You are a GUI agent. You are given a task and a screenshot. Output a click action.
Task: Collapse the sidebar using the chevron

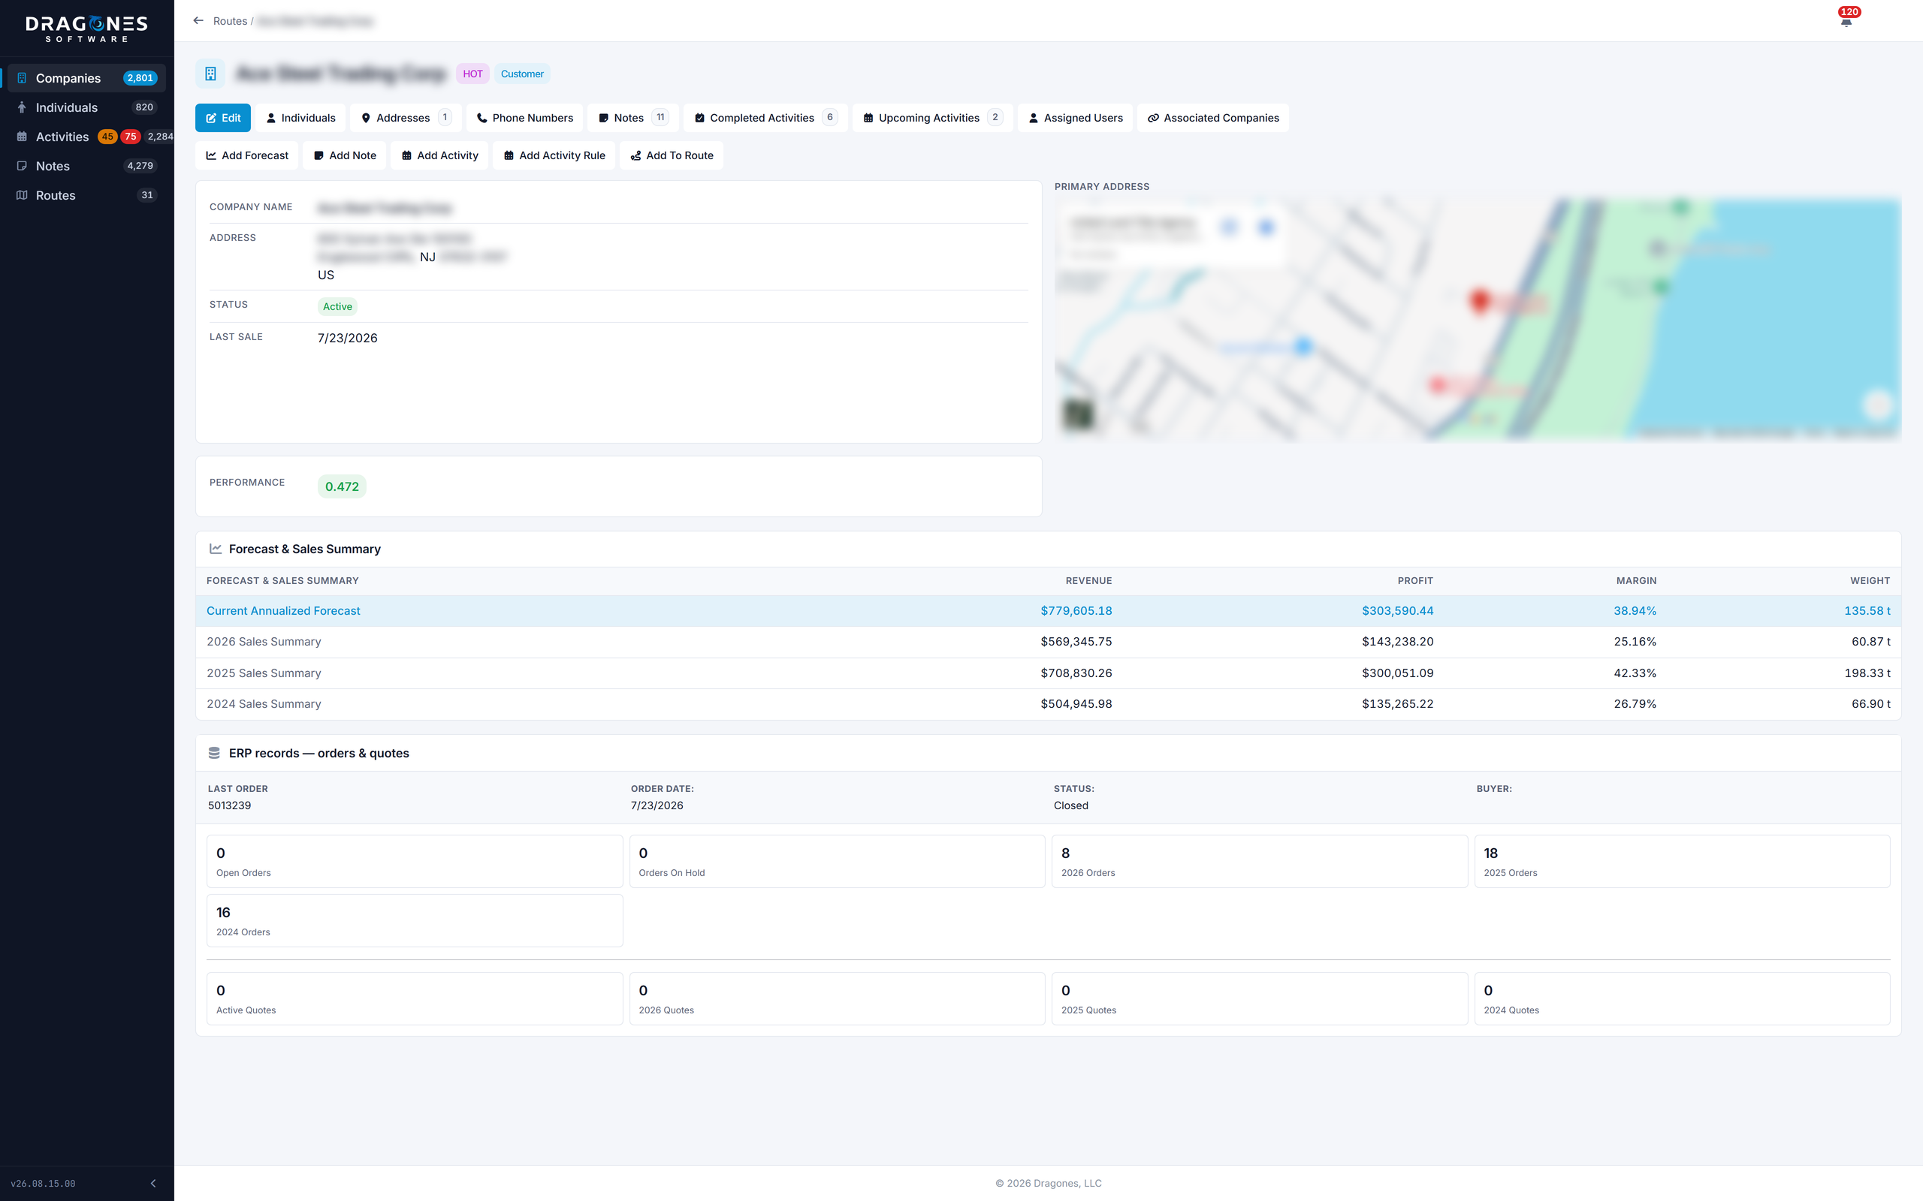click(153, 1183)
